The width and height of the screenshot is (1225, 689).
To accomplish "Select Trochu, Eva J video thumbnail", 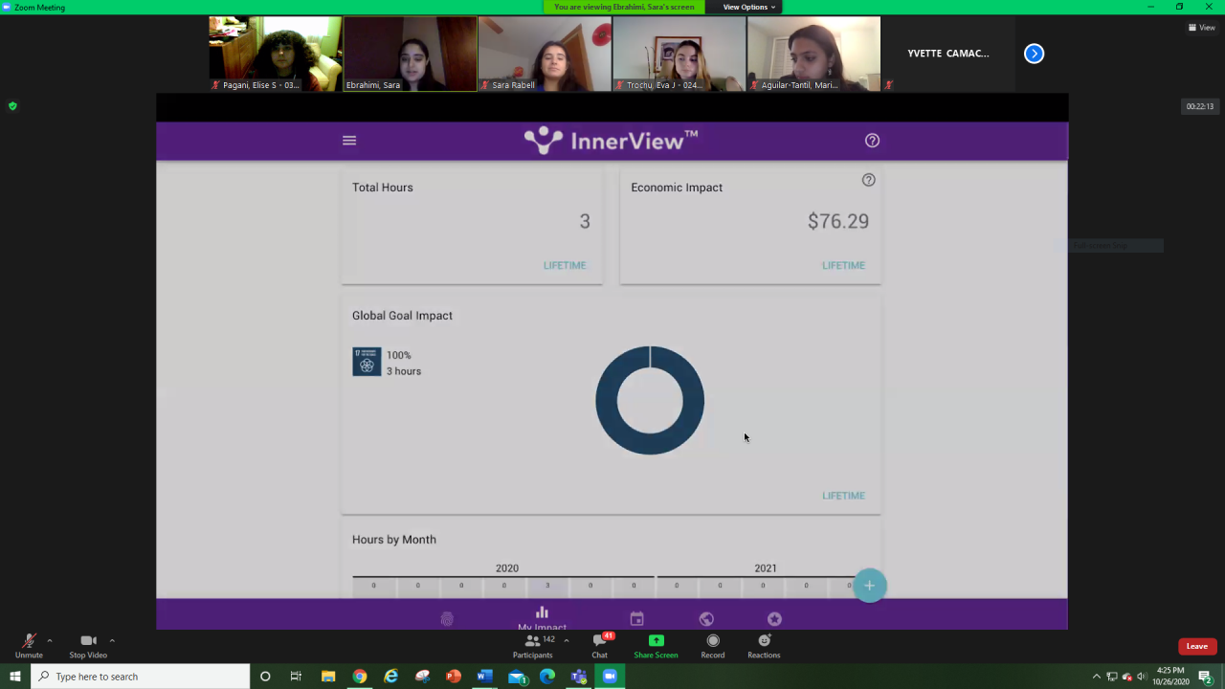I will 679,54.
